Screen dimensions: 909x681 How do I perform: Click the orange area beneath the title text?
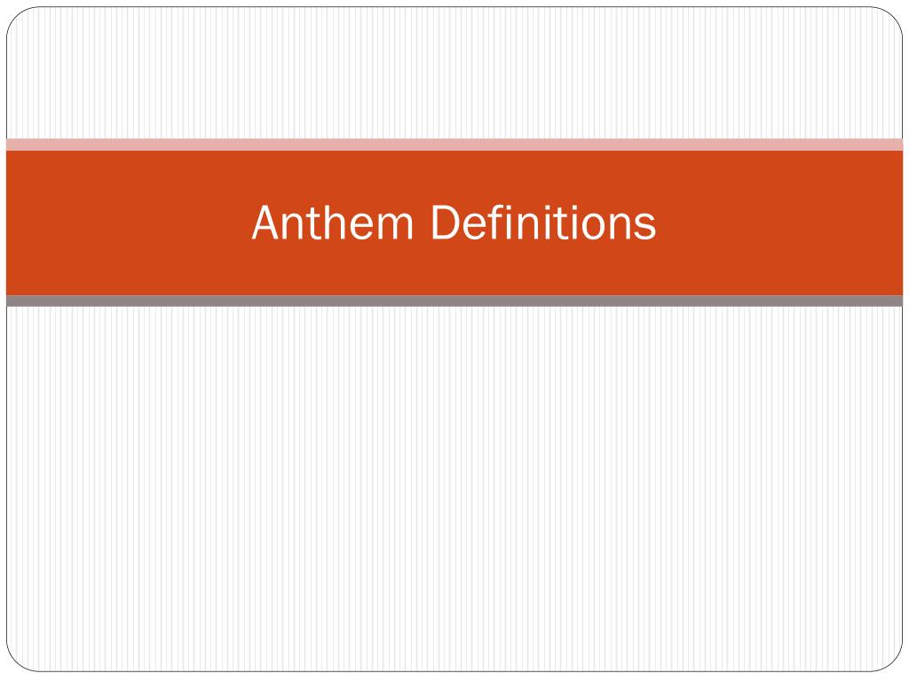point(454,269)
